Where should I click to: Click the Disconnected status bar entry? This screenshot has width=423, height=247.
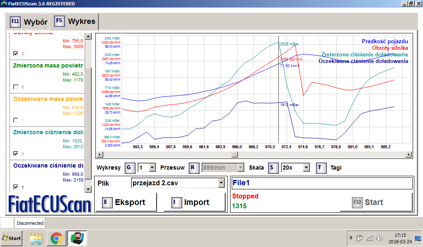pos(30,223)
